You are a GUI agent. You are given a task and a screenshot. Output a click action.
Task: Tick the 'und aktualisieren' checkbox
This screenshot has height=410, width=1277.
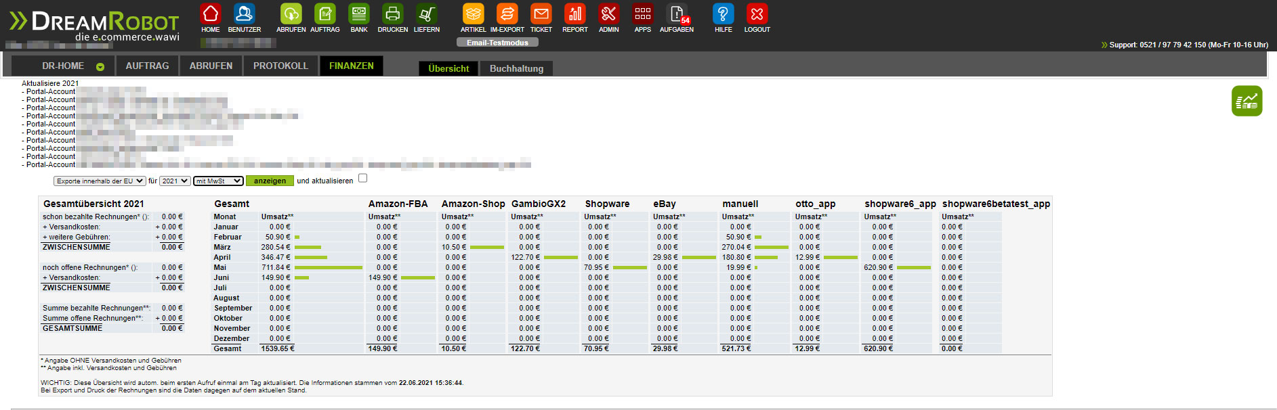click(x=363, y=179)
